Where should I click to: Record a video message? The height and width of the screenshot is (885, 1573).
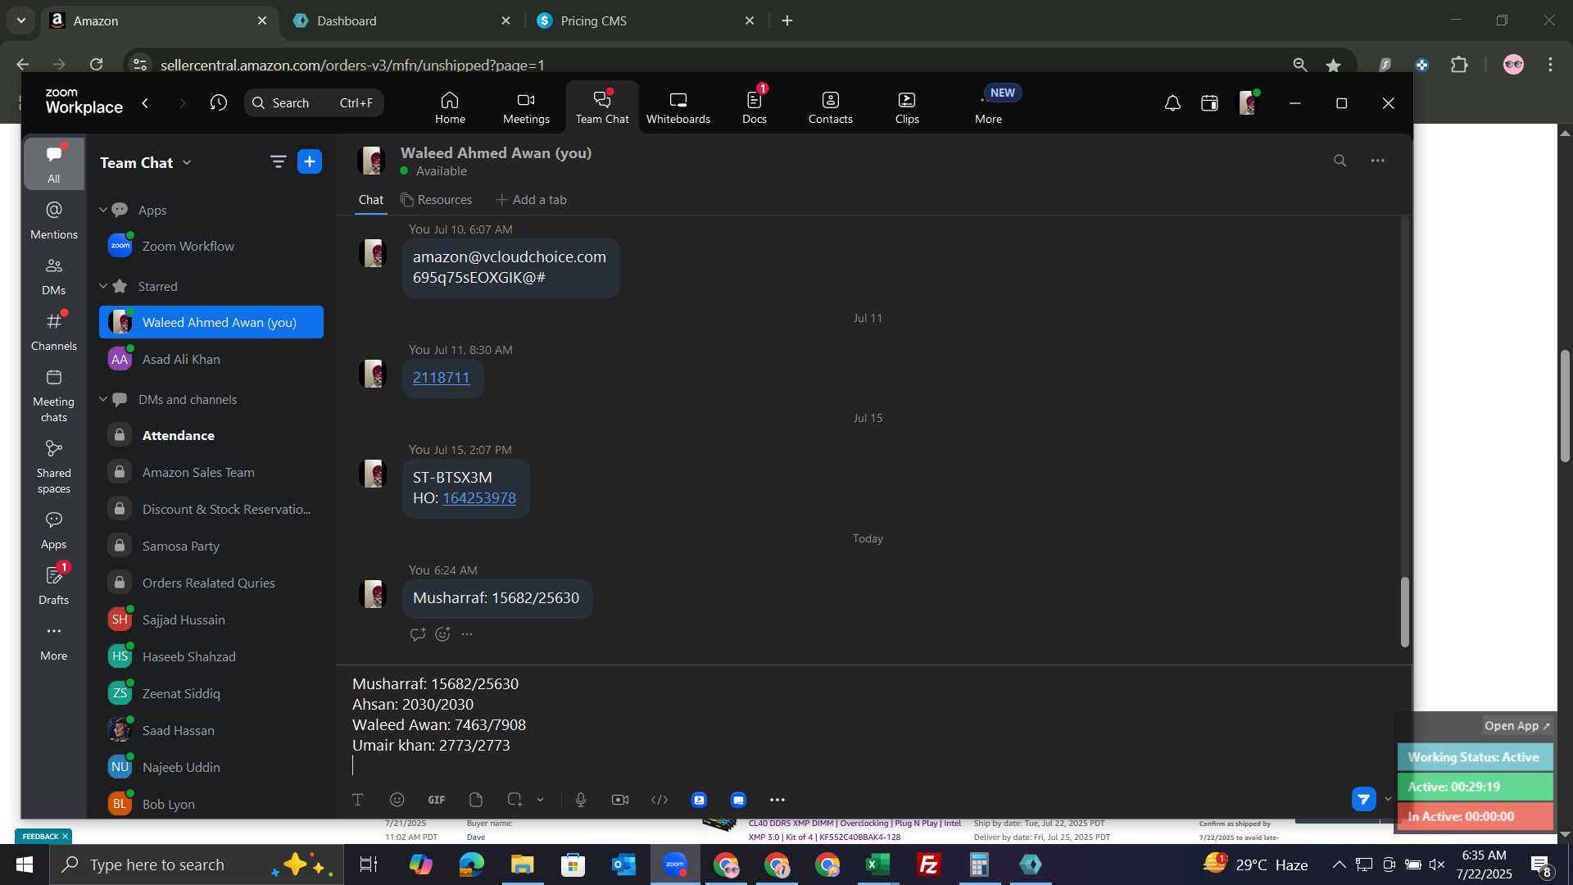(x=620, y=800)
